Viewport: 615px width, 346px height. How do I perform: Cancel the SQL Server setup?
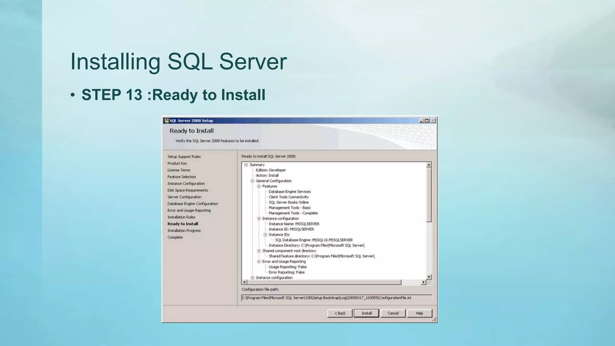tap(393, 313)
